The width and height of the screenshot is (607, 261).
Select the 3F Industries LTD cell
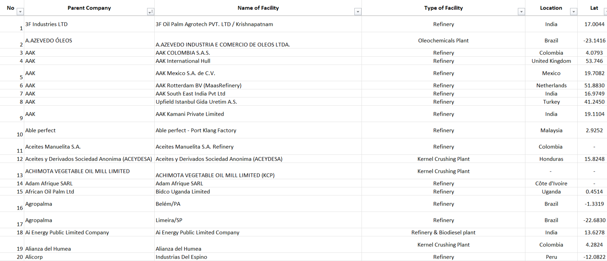click(89, 24)
